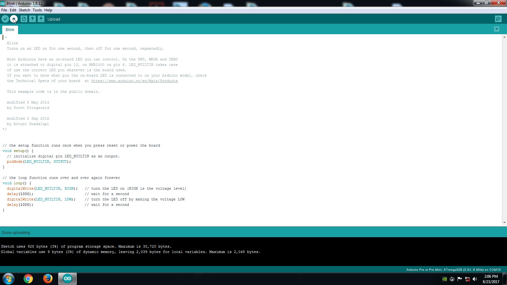Screen dimensions: 507x285
Task: Click 'digitalWrite(LED_BUILTIN, HIGH);' statement
Action: (x=42, y=189)
